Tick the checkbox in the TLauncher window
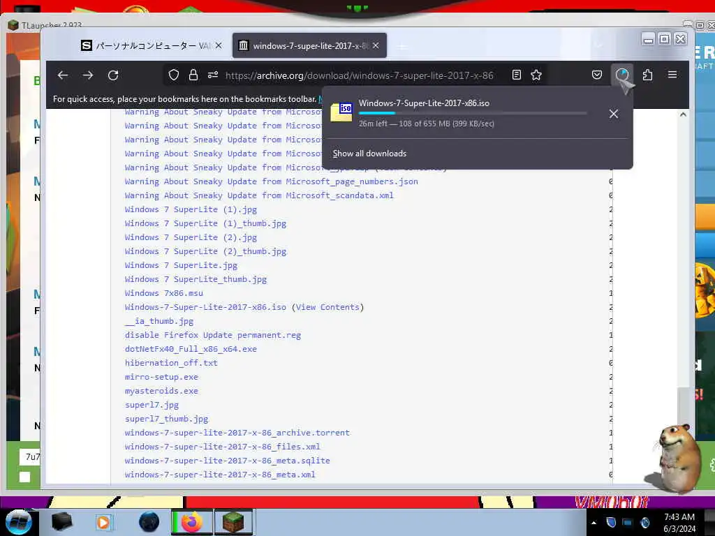715x536 pixels. pos(25,477)
